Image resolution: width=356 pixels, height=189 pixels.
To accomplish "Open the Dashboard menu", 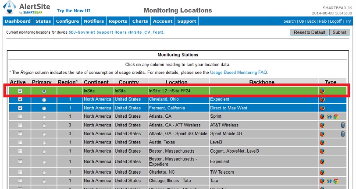I will point(18,21).
